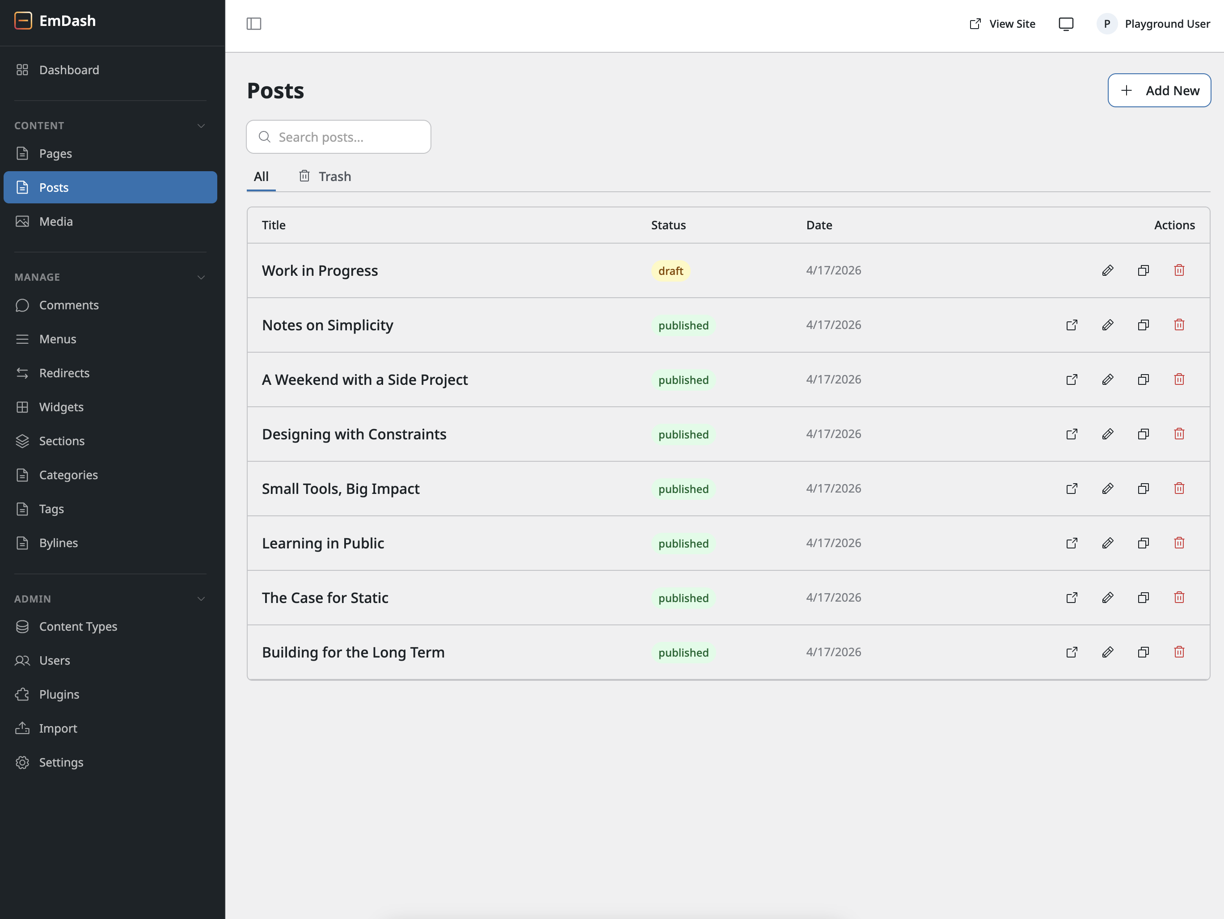Viewport: 1224px width, 919px height.
Task: Toggle the sidebar collapse icon
Action: click(x=253, y=24)
